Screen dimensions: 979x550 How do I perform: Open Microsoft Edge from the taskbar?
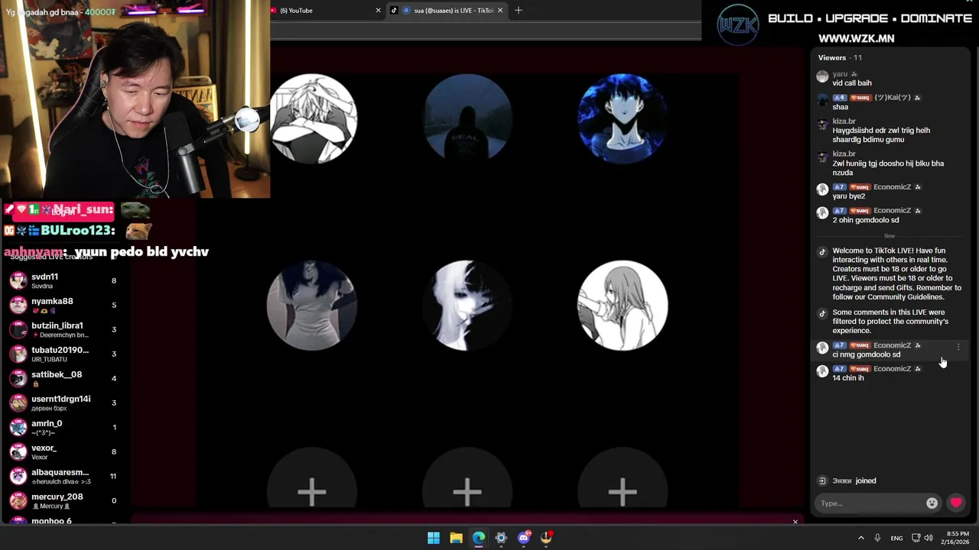pos(479,538)
